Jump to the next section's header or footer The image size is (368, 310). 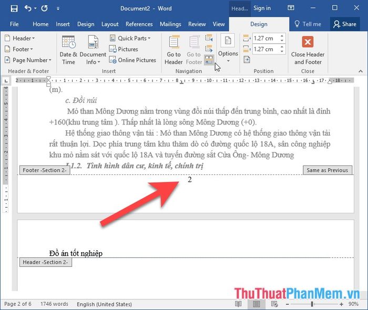209,48
